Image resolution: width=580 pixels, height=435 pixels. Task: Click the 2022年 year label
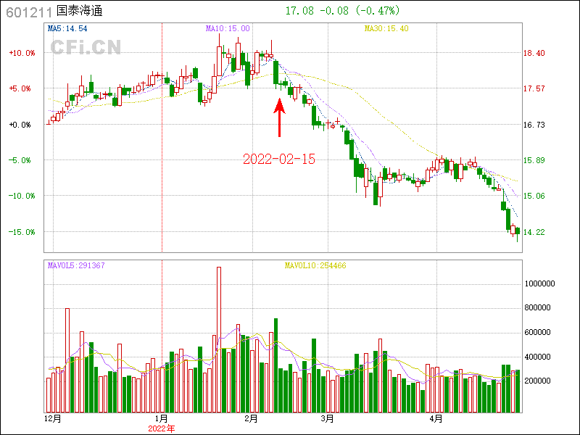161,428
